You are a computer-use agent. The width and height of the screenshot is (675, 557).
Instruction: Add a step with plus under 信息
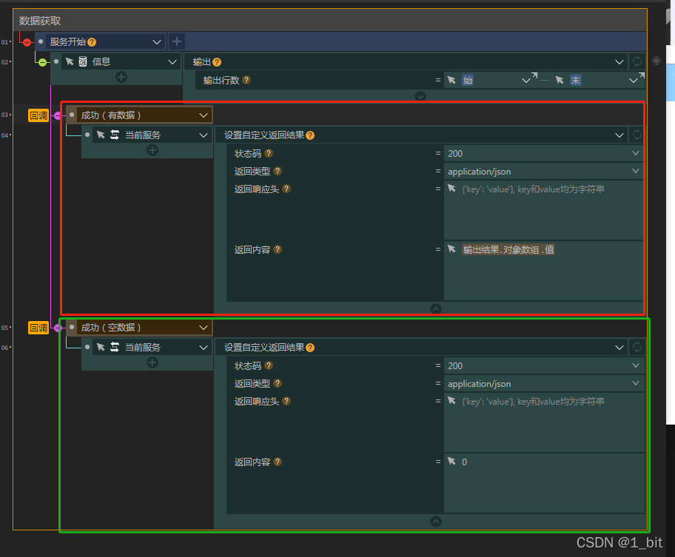tap(121, 77)
